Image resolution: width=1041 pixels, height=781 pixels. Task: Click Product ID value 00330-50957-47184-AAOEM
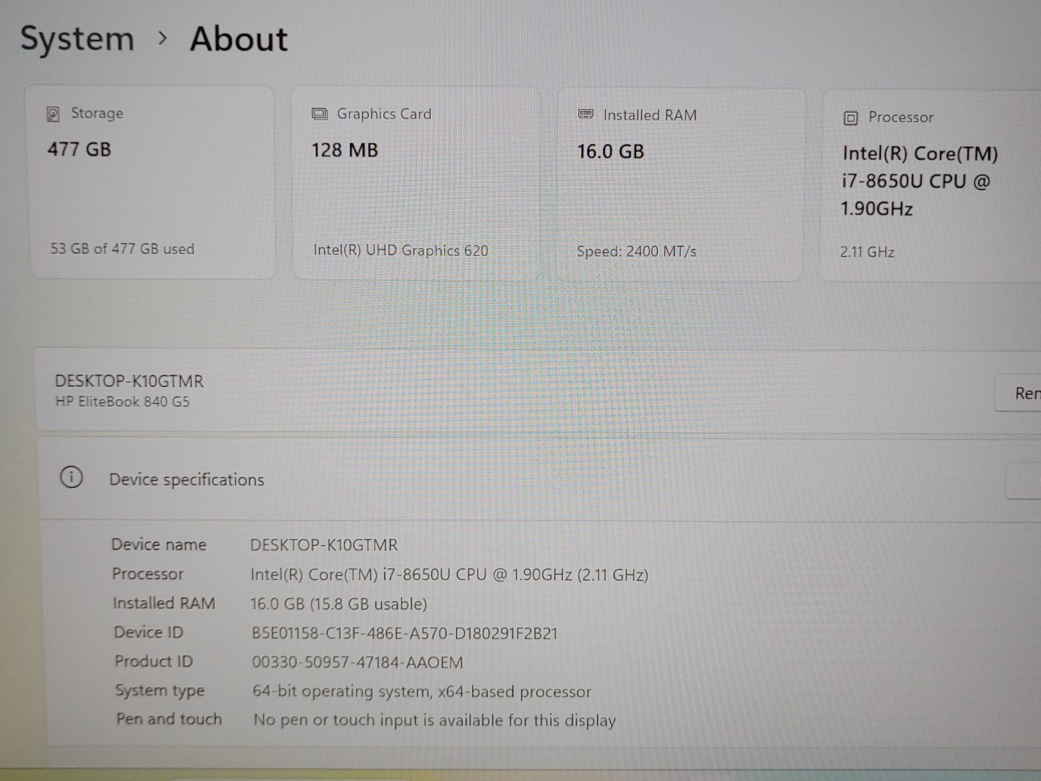coord(357,662)
